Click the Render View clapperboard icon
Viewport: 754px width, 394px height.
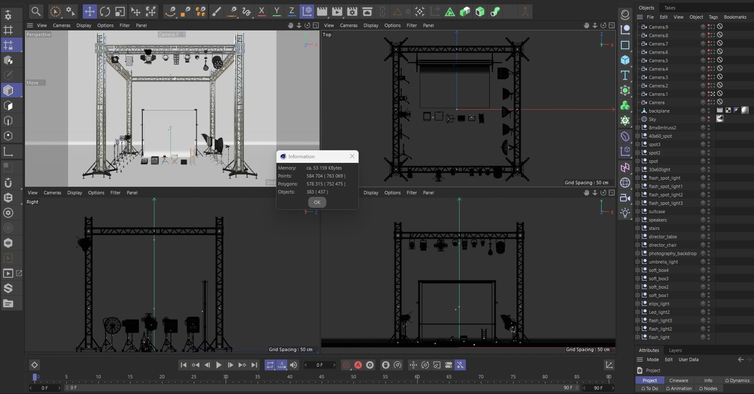click(x=322, y=11)
